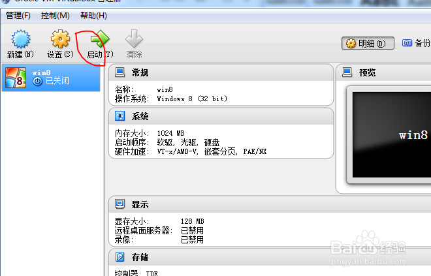Open the 常规 (General) section header
This screenshot has height=276, width=431.
tap(221, 72)
